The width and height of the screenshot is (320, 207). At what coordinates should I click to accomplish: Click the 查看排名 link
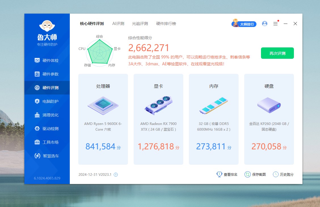(231, 175)
